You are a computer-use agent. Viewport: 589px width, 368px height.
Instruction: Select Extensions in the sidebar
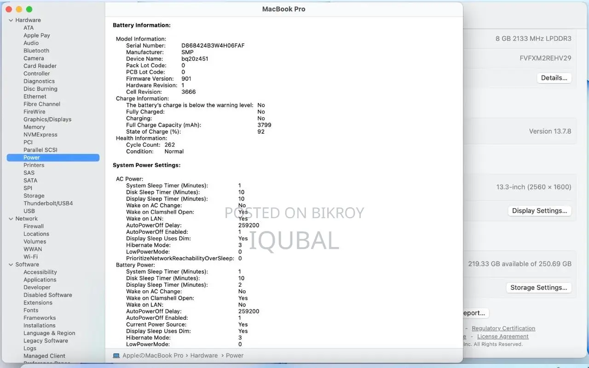38,303
